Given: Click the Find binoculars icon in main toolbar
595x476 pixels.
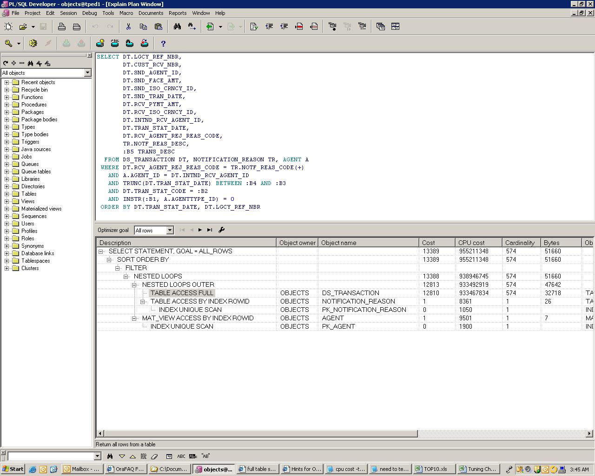Looking at the screenshot, I should coord(177,27).
